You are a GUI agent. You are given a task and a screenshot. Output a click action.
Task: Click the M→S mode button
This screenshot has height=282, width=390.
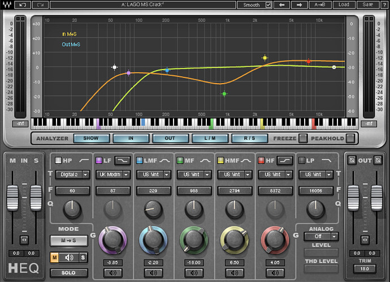[68, 241]
